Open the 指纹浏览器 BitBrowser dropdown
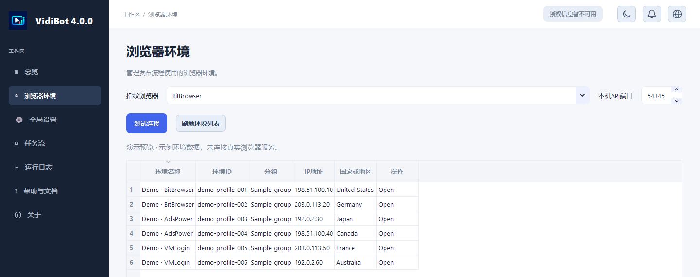This screenshot has width=700, height=277. 378,96
